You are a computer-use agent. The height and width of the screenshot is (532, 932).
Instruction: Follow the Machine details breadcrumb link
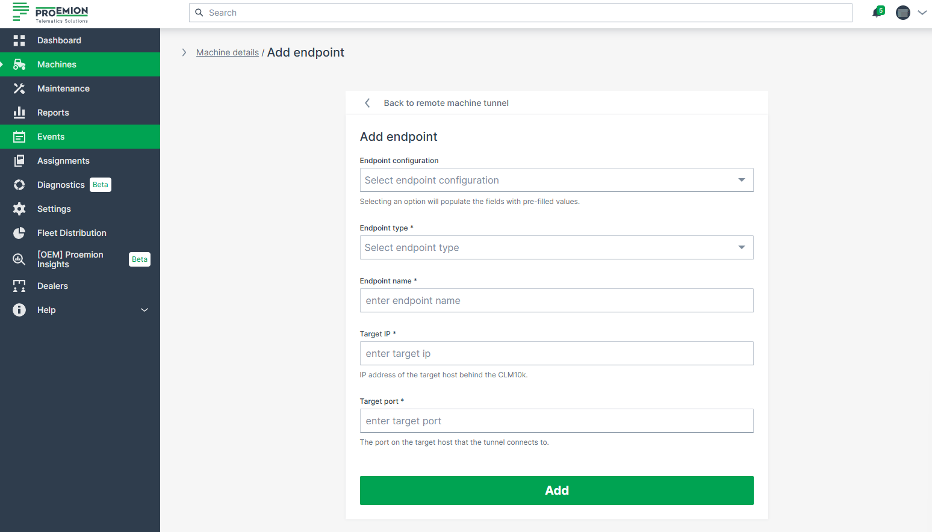click(228, 53)
